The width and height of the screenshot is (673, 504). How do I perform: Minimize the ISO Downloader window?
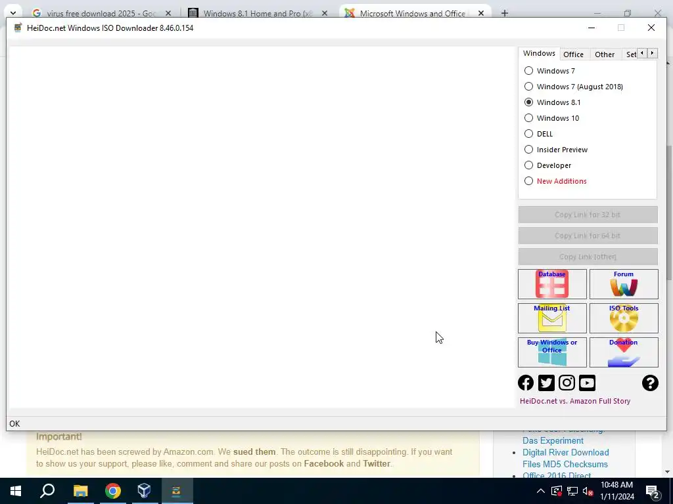[592, 28]
